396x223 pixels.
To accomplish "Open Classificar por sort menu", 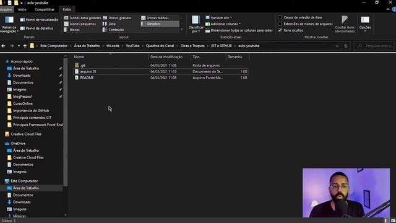I will [x=196, y=25].
